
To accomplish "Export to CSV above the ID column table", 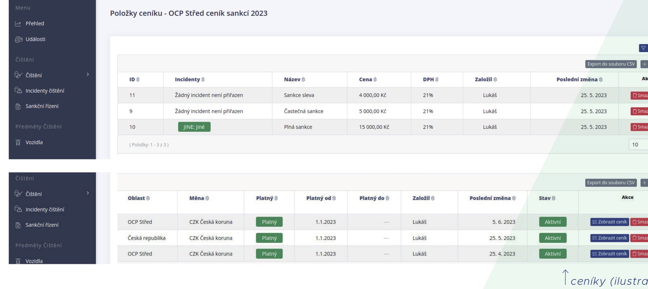I will point(611,64).
